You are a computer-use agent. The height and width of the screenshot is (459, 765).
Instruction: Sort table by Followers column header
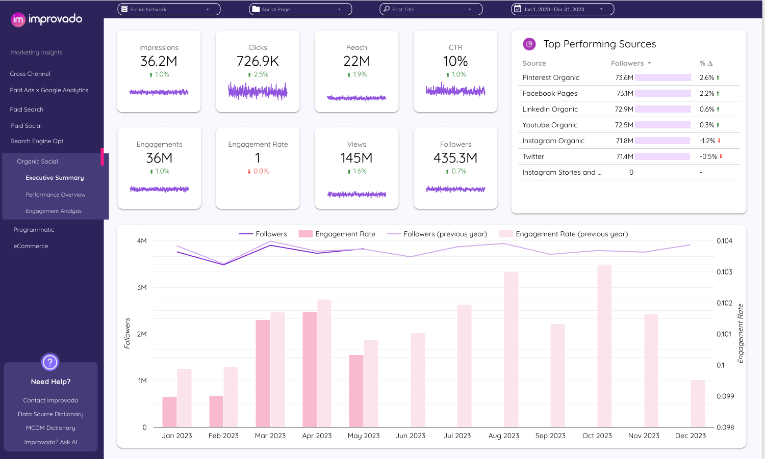627,63
